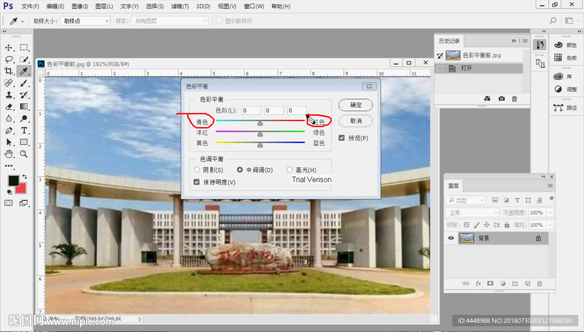This screenshot has height=332, width=584.
Task: Click the 取消 button in Color Balance
Action: pos(355,121)
